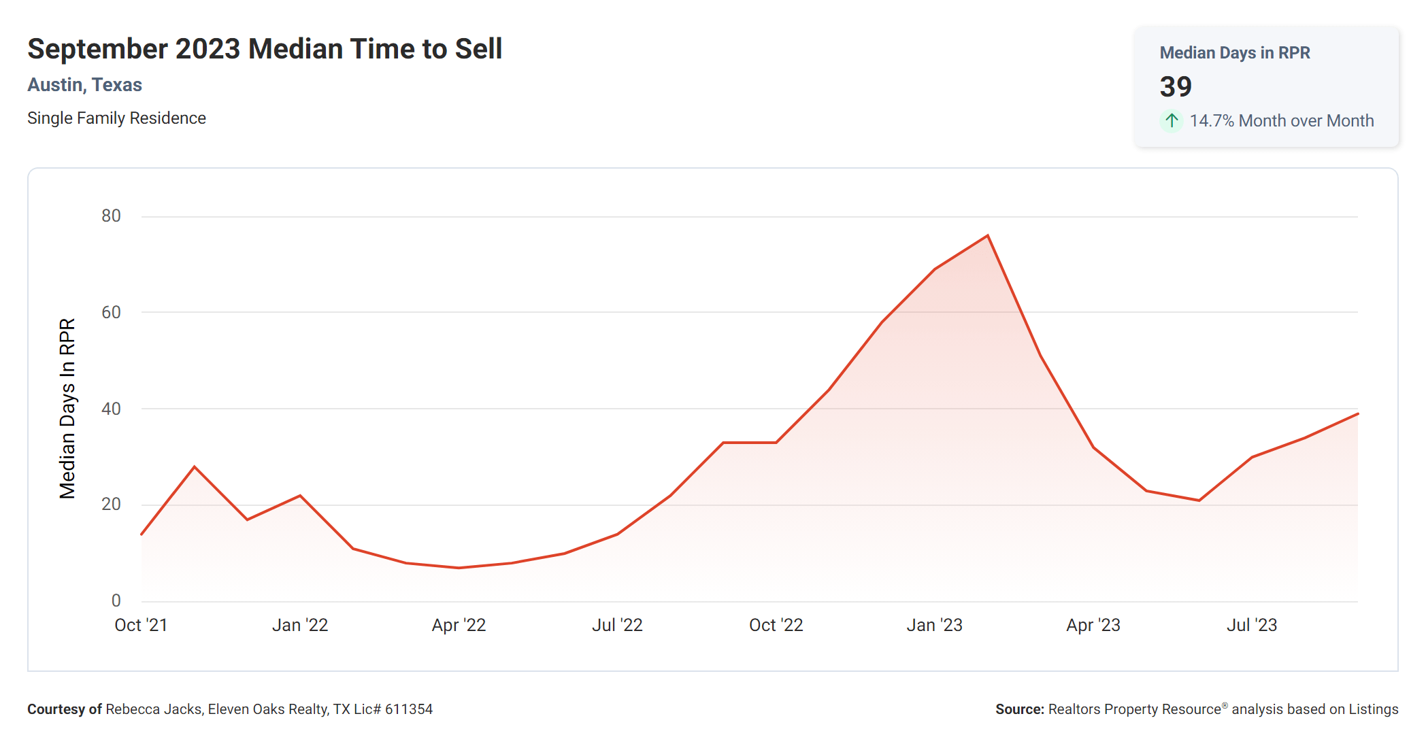Click the Oct '21 axis label
The image size is (1426, 748).
[x=141, y=625]
